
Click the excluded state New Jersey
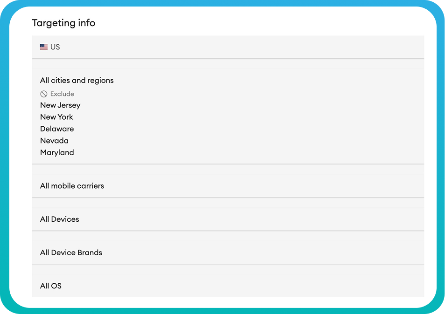pos(60,105)
